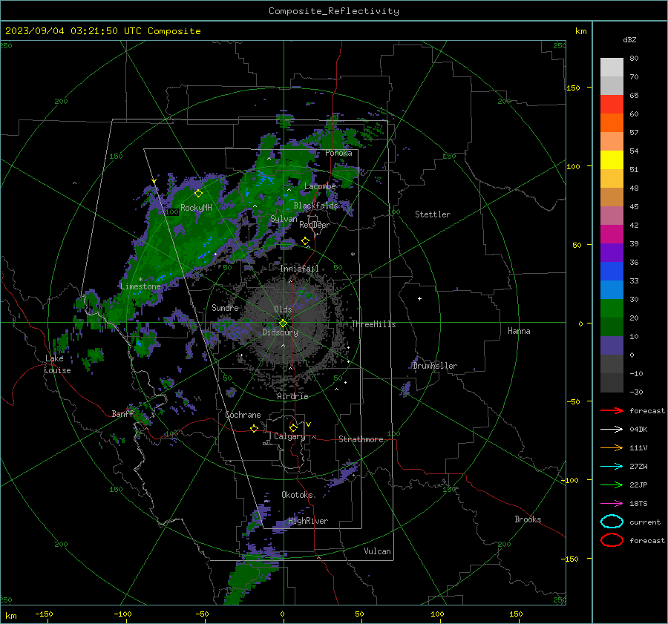Click the Olds city label

[x=283, y=309]
